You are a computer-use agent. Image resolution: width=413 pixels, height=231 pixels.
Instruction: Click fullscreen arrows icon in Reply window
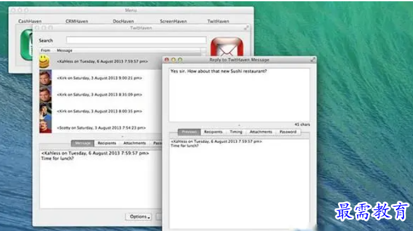point(313,60)
